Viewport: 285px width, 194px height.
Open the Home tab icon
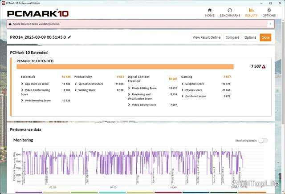(210, 10)
